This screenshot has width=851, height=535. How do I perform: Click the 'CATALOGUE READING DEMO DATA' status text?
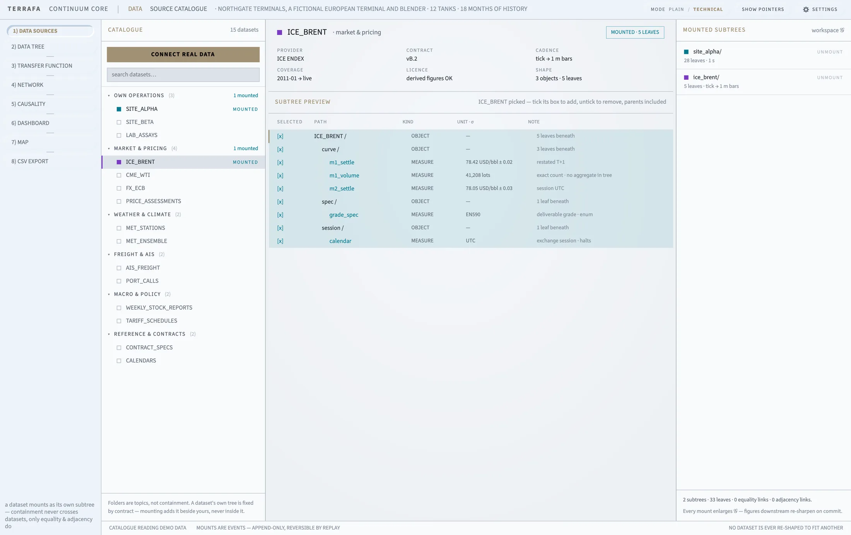tap(147, 528)
